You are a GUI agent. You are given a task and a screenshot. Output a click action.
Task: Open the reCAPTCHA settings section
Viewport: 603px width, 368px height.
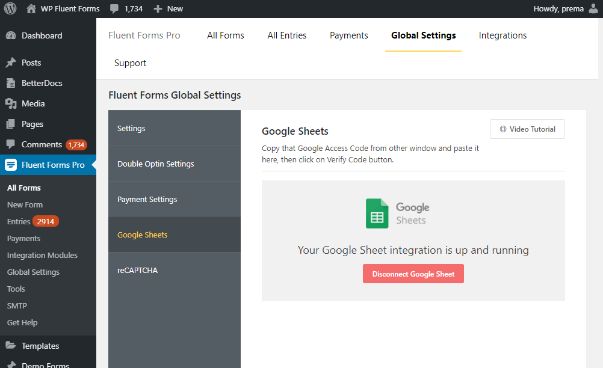pyautogui.click(x=137, y=270)
